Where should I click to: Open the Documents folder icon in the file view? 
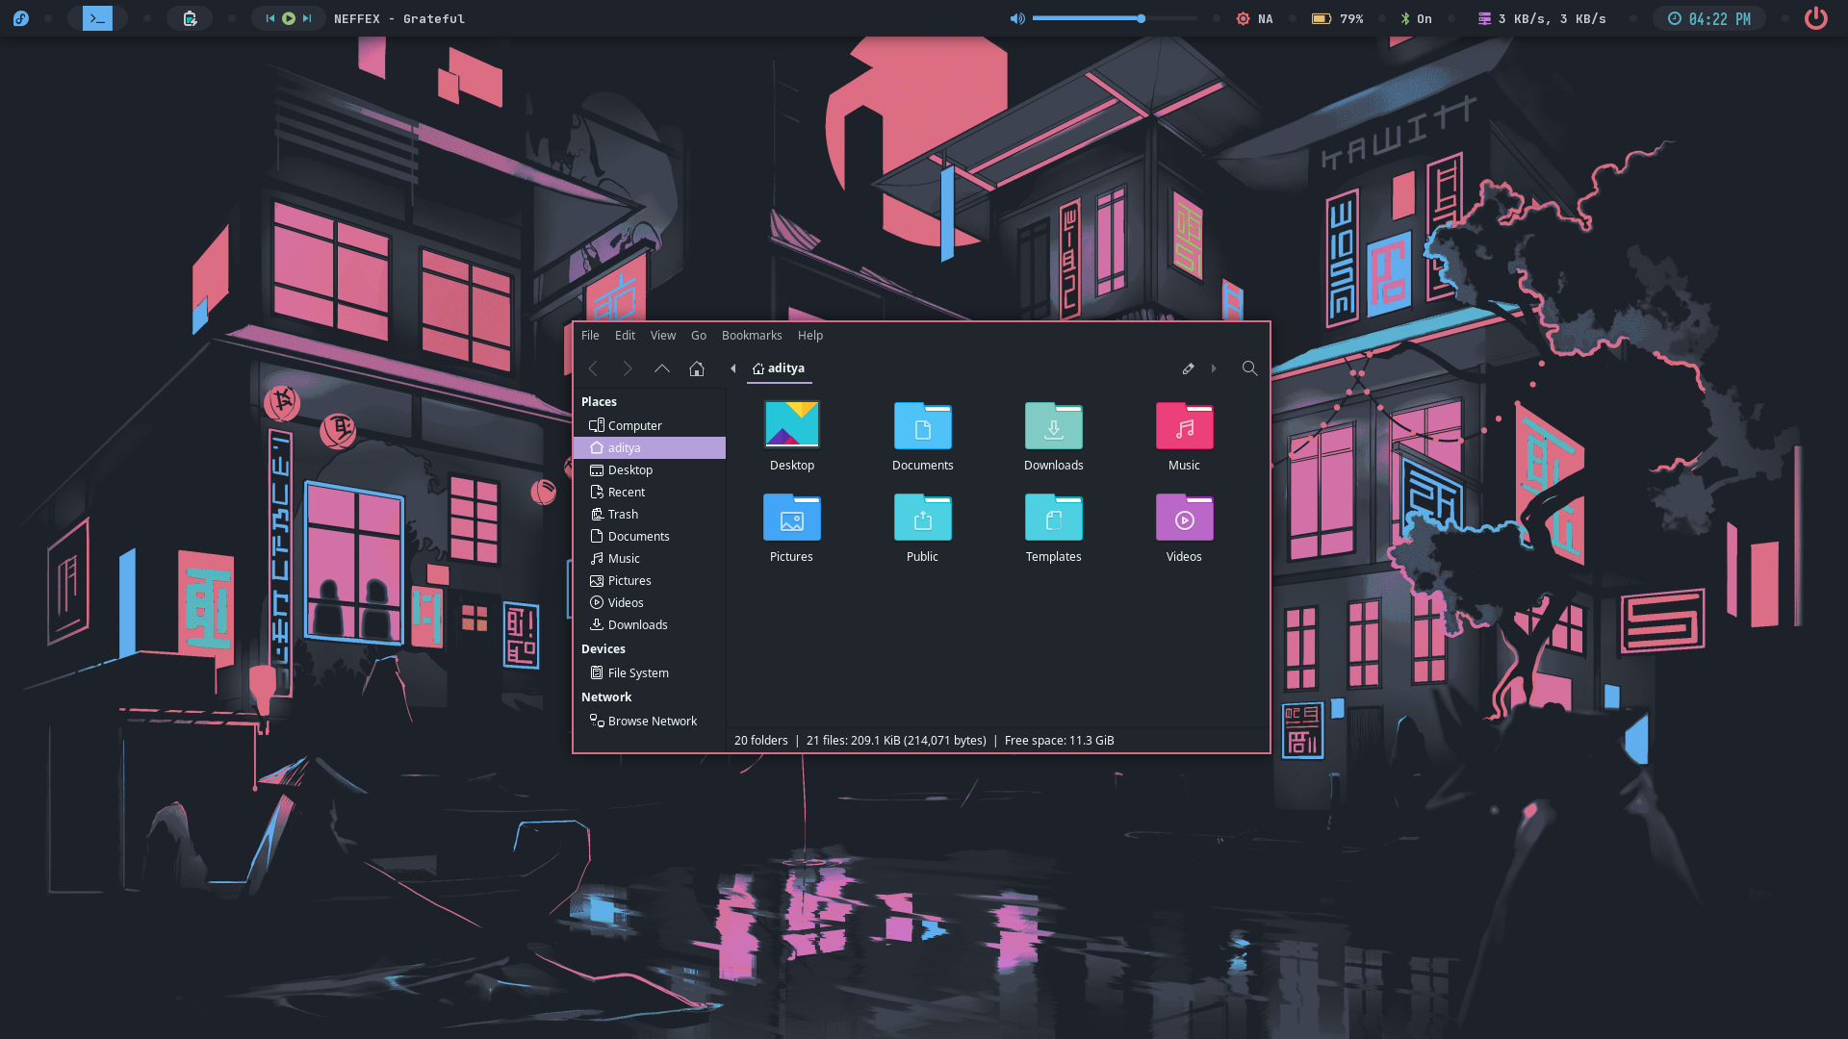(x=923, y=425)
